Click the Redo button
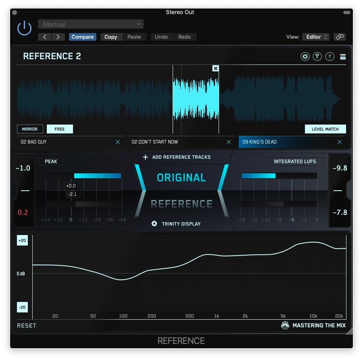The image size is (363, 360). 184,37
